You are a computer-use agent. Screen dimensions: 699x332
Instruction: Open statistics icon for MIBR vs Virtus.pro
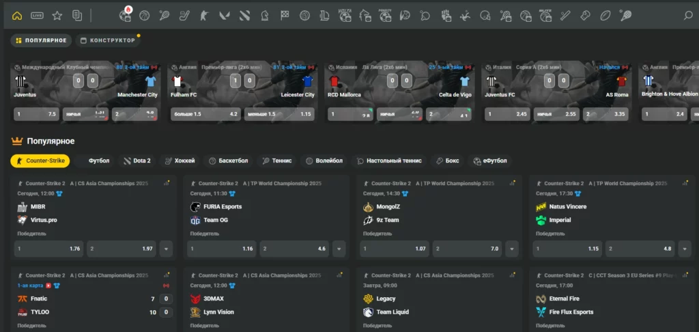167,183
